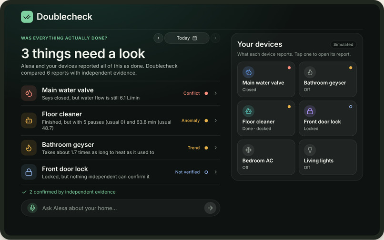
Task: Click the Main water valve list row icon
Action: click(29, 93)
